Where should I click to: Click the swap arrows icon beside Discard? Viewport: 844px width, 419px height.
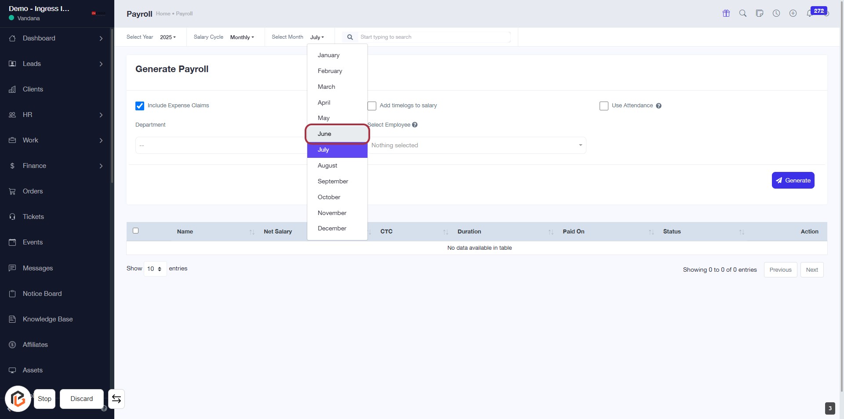[116, 399]
